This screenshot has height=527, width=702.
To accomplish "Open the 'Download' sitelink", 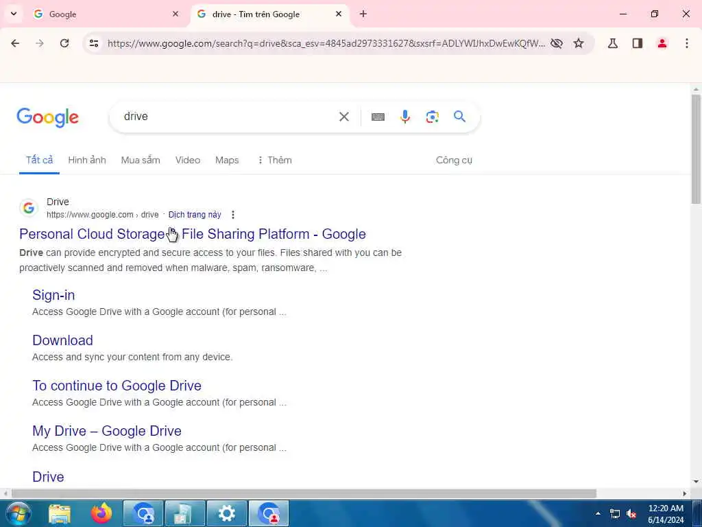I will coord(62,340).
